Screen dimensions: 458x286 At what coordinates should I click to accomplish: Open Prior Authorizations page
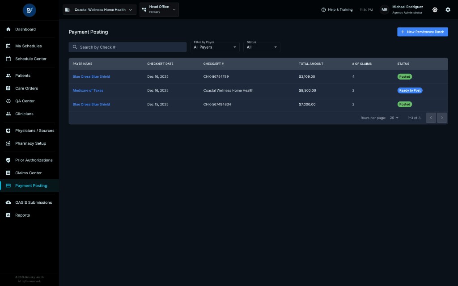(x=29, y=160)
